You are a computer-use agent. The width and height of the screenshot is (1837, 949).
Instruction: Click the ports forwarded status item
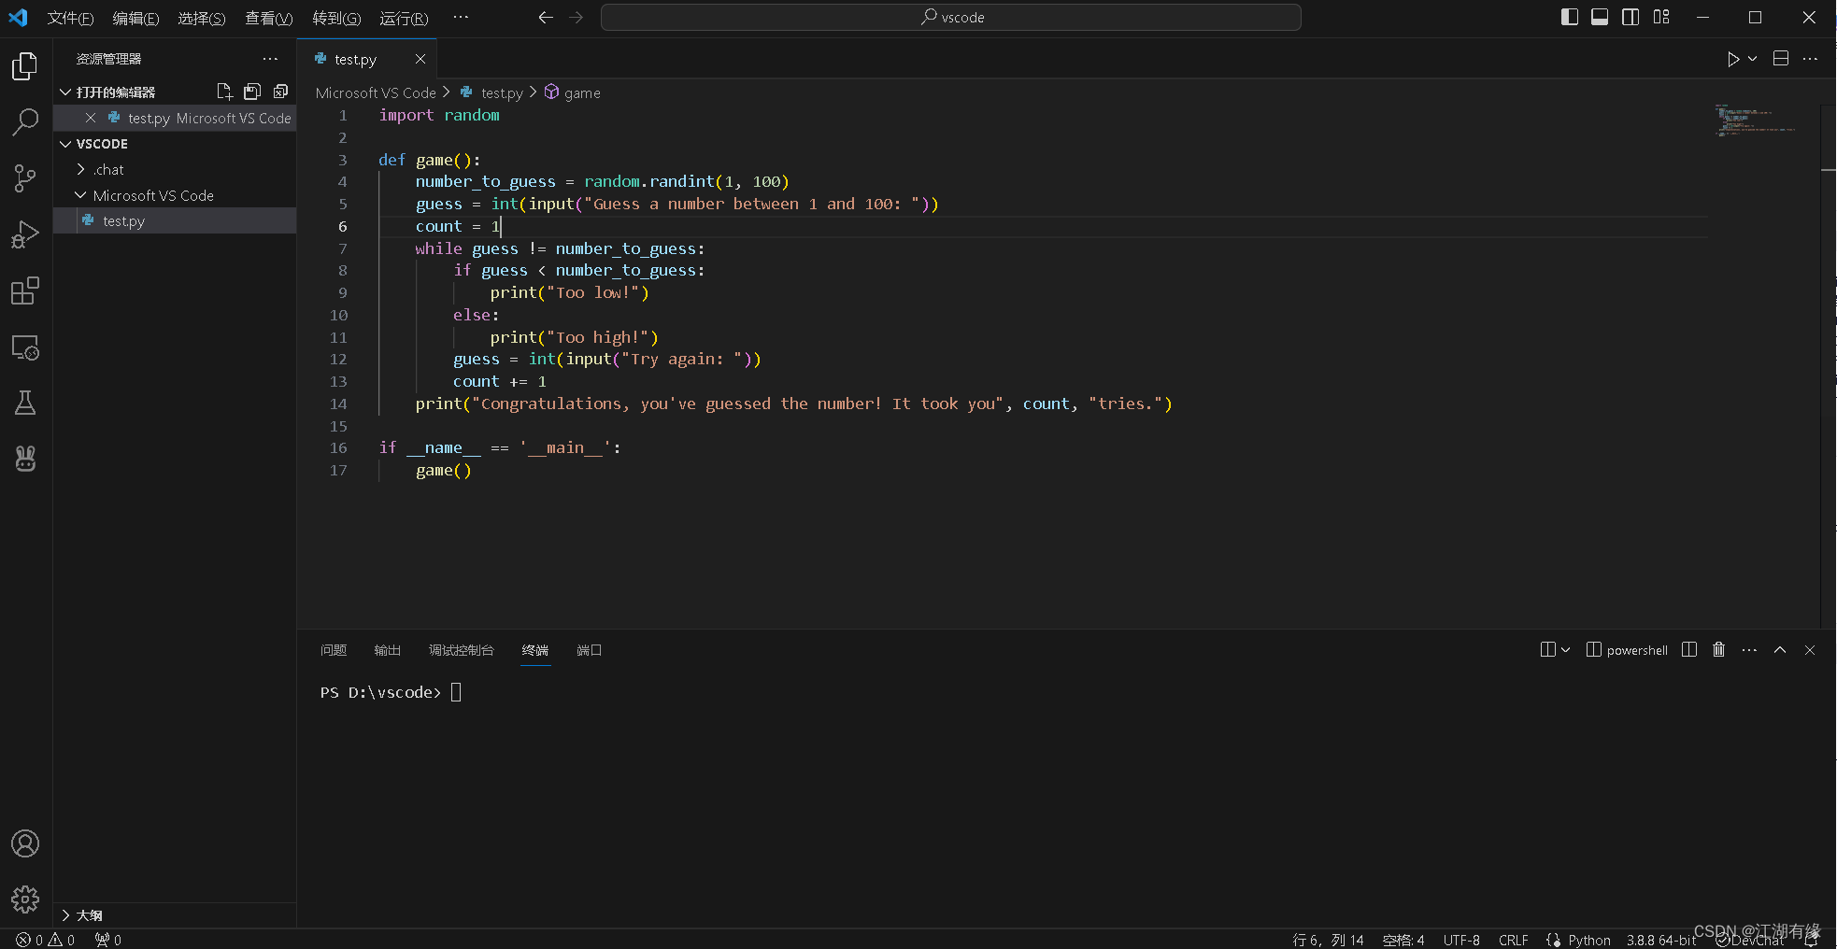(x=108, y=940)
